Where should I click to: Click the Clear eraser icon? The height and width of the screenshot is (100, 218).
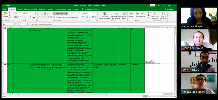(x=148, y=18)
